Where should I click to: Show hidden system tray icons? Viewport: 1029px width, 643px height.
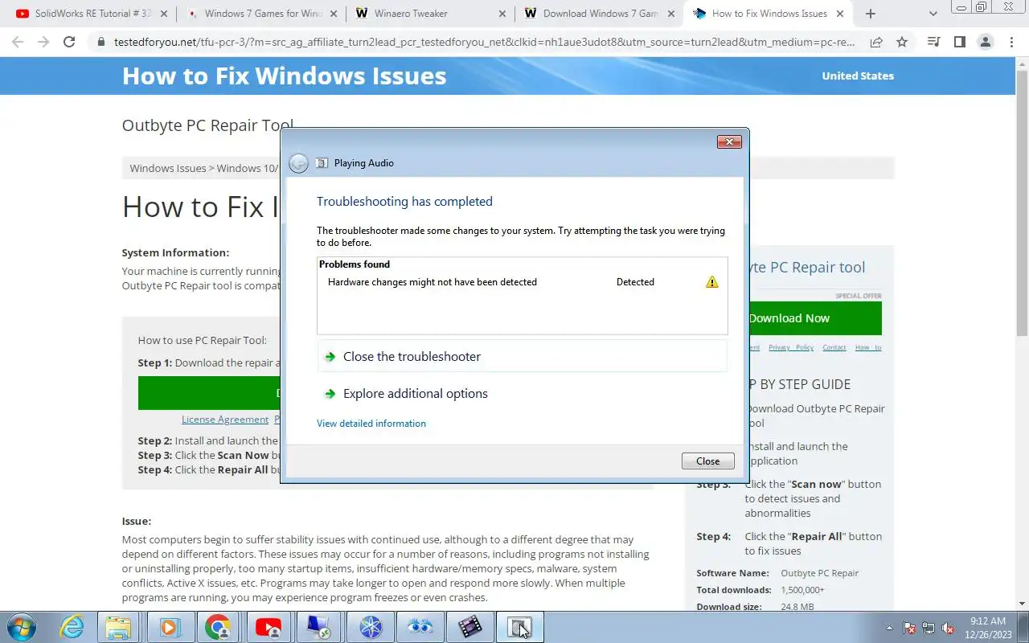[x=889, y=628]
